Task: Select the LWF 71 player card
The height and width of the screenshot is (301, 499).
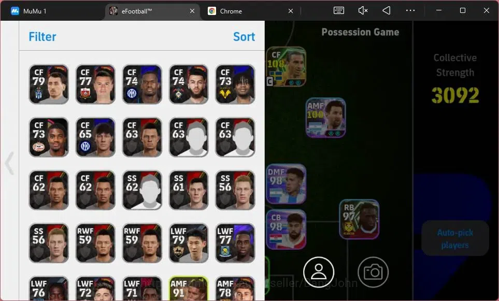Action: point(142,289)
